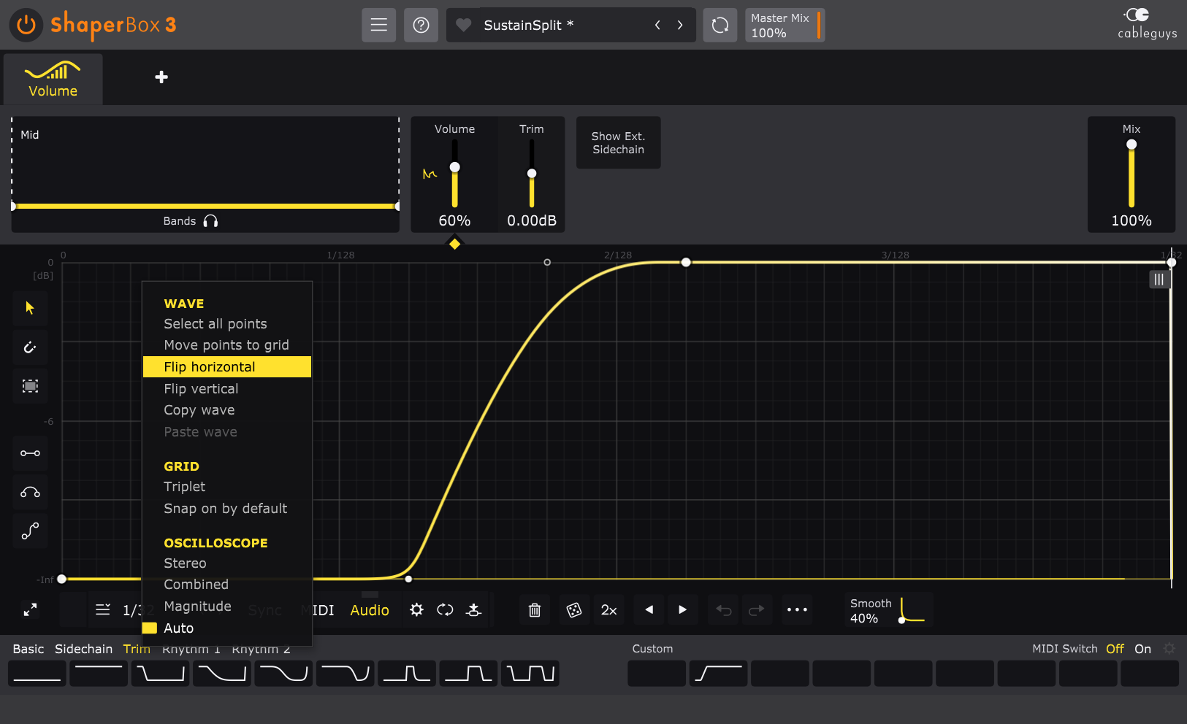This screenshot has height=724, width=1187.
Task: Adjust the Smooth 40% control
Action: coord(888,610)
